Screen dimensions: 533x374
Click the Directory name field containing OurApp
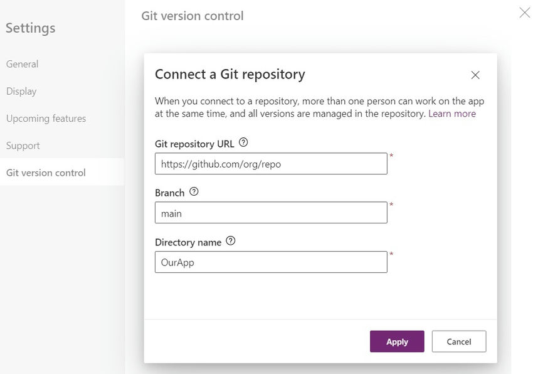(x=271, y=262)
